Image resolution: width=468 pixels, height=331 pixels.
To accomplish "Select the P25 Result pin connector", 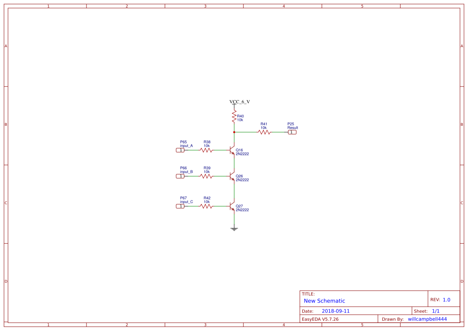I will (293, 131).
